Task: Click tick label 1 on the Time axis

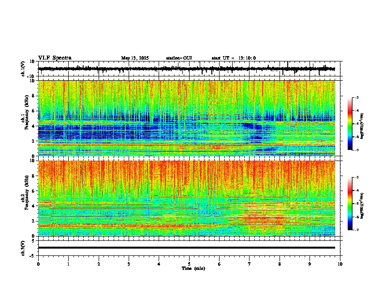Action: [x=68, y=264]
